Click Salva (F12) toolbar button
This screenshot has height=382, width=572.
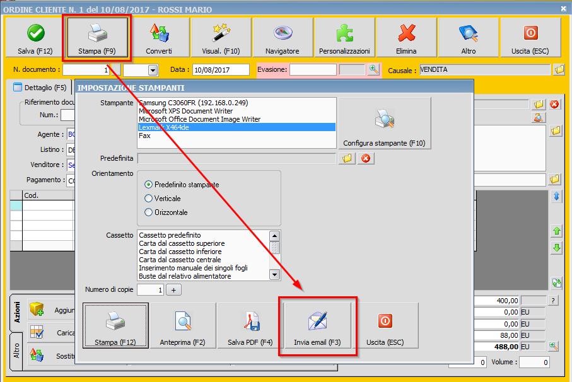click(35, 38)
